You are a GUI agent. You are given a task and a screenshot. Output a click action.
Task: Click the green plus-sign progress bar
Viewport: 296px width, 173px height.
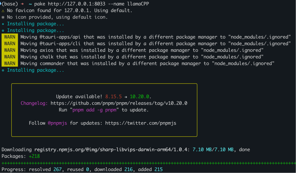click(x=149, y=163)
